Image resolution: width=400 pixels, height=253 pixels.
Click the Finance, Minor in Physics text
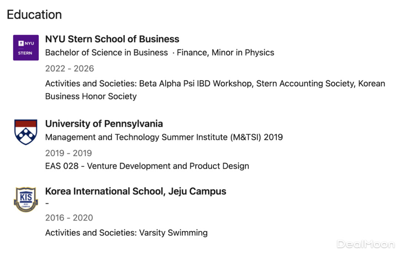(x=225, y=53)
